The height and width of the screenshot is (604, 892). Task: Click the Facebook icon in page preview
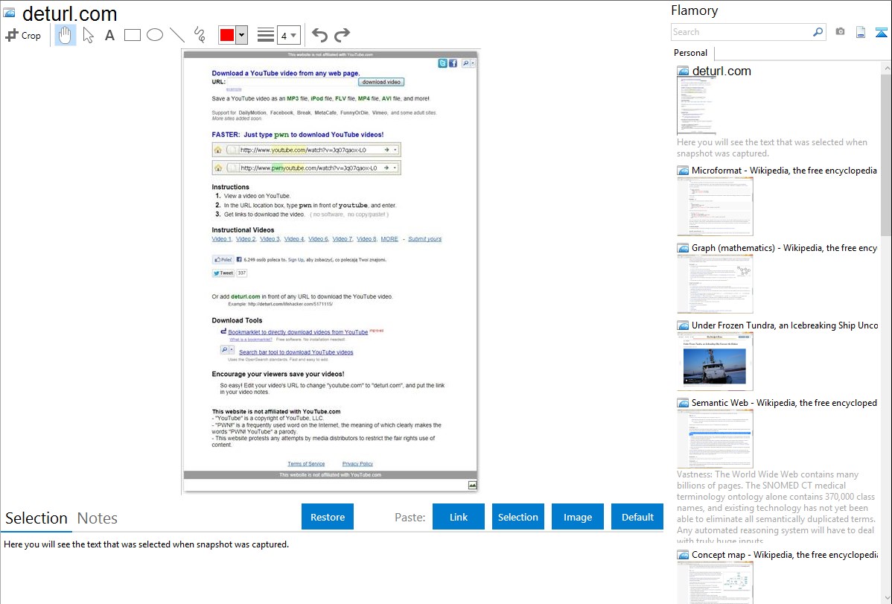pyautogui.click(x=453, y=63)
